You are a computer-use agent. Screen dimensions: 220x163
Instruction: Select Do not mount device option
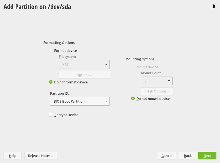coord(133,99)
